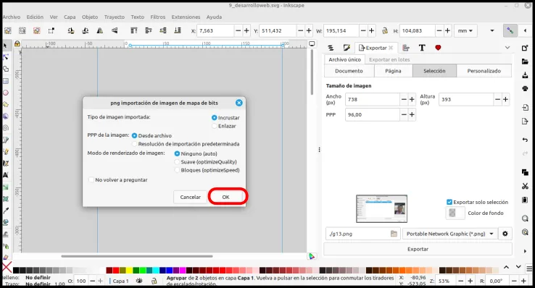The width and height of the screenshot is (535, 288).
Task: Click Cancelar in import dialog
Action: coord(191,197)
